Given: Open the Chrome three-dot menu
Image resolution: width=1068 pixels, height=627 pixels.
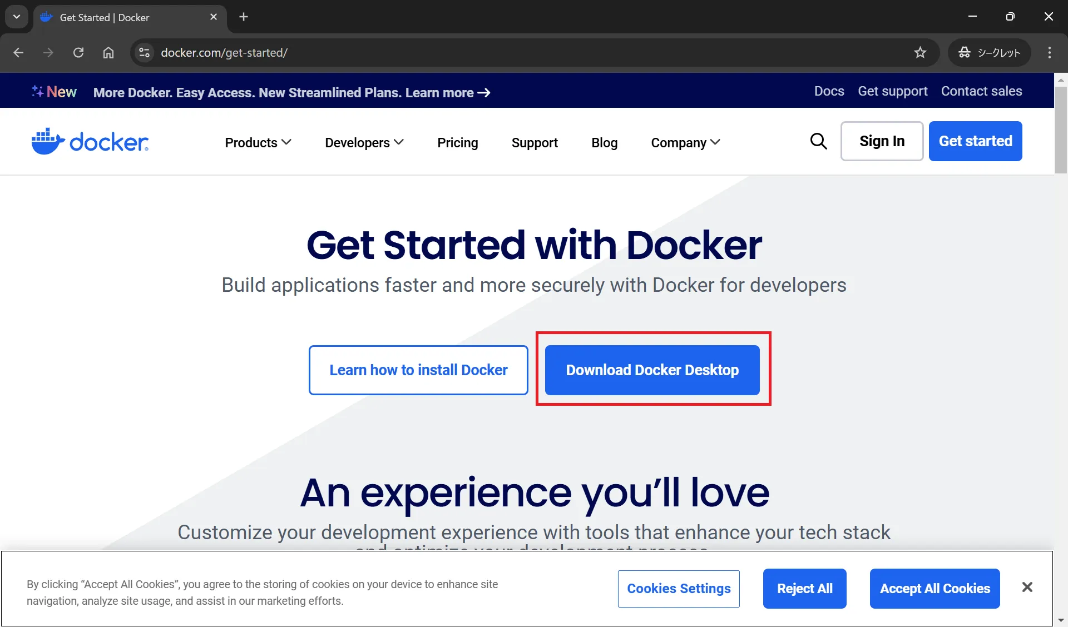Looking at the screenshot, I should click(x=1050, y=52).
